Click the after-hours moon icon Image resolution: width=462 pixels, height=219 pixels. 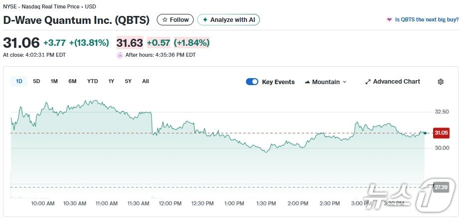(x=119, y=55)
